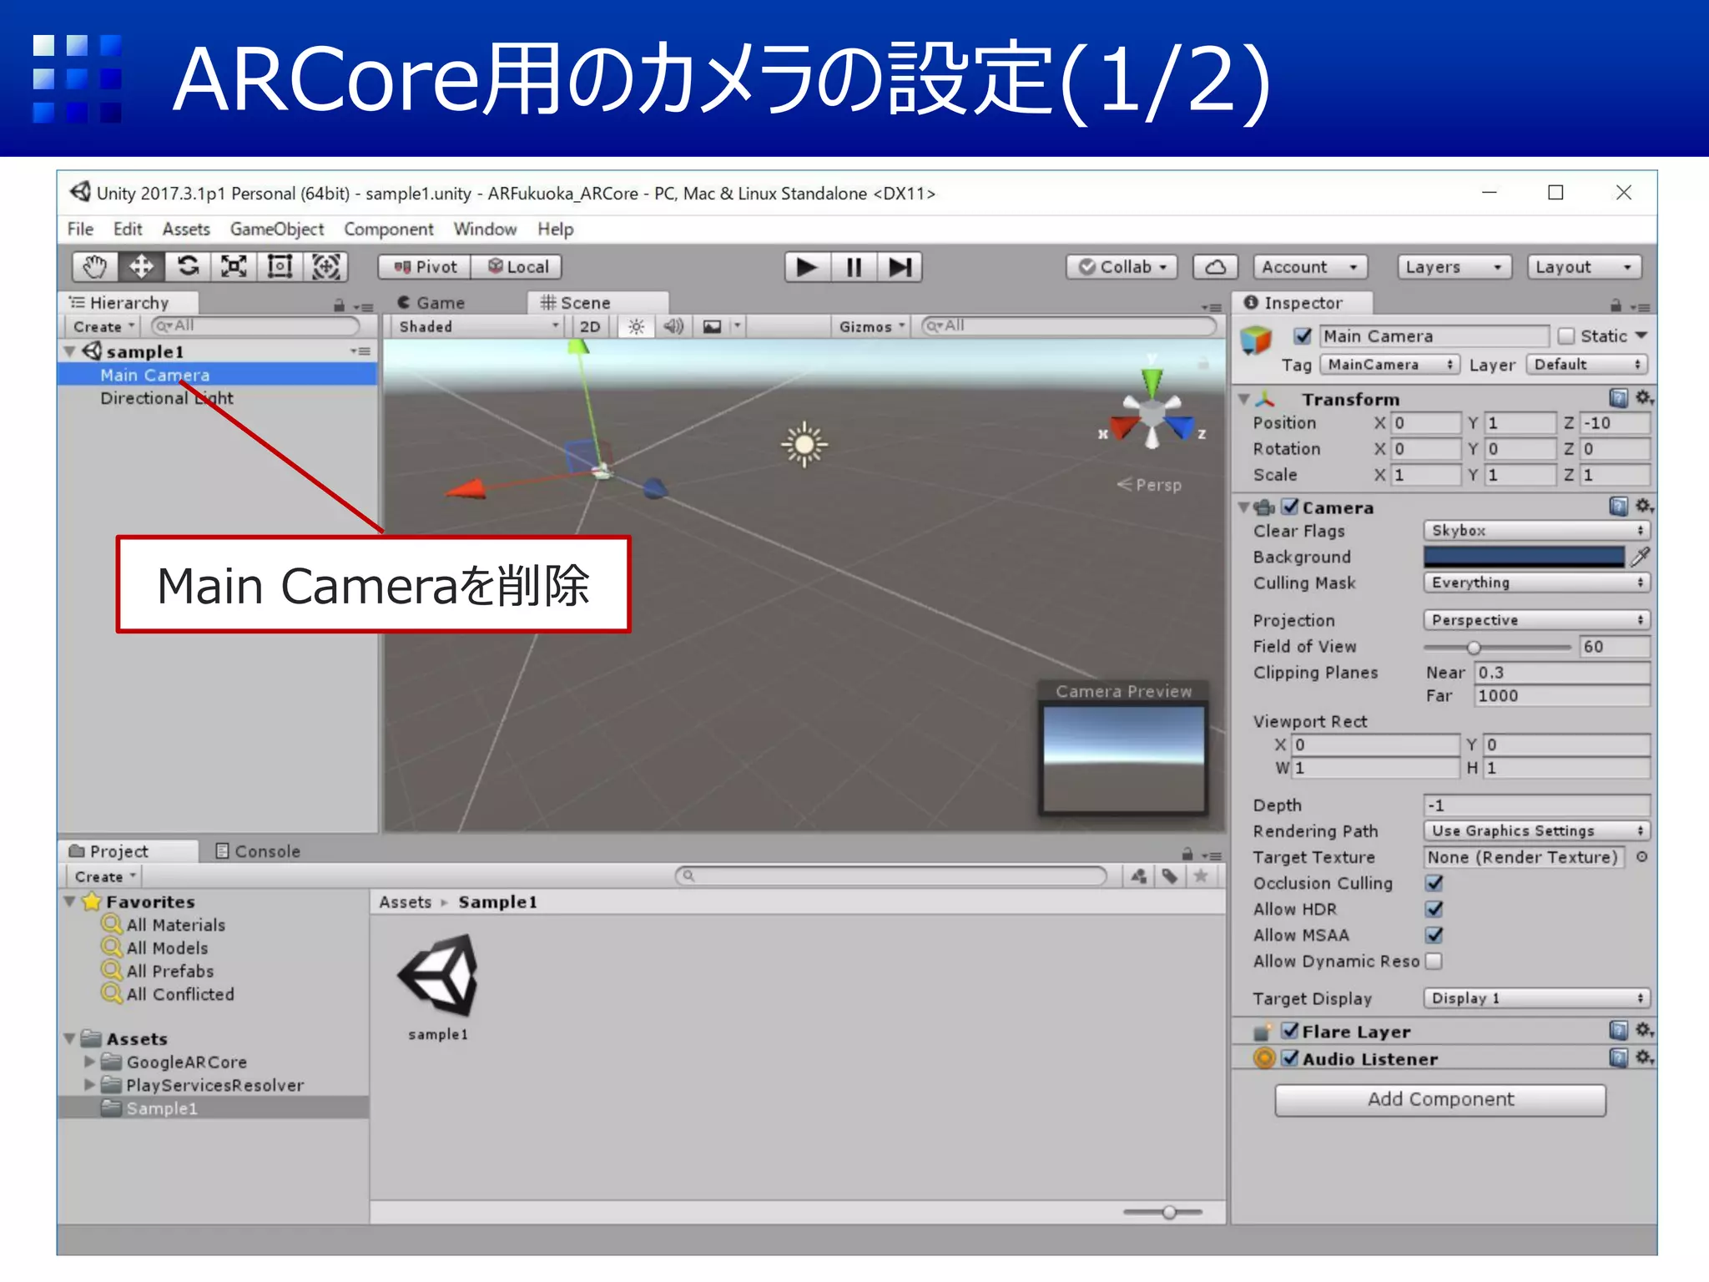Open Audio Listener help icon
This screenshot has height=1282, width=1709.
pyautogui.click(x=1618, y=1058)
